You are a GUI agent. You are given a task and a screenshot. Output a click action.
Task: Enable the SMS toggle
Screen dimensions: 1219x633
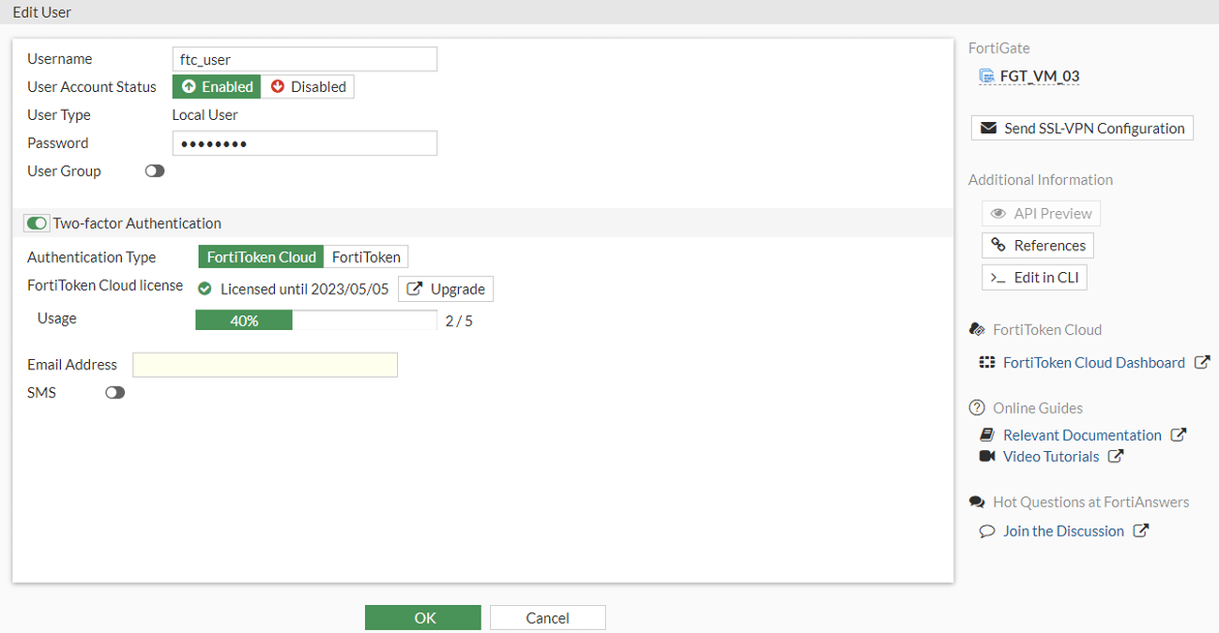point(114,392)
